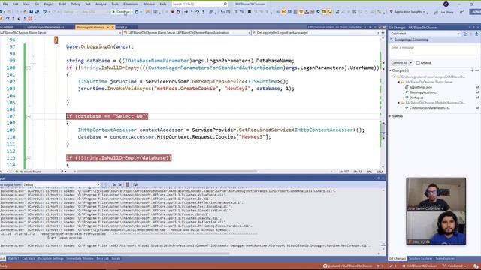Open the Debug menu
The width and height of the screenshot is (481, 270).
[x=75, y=4]
